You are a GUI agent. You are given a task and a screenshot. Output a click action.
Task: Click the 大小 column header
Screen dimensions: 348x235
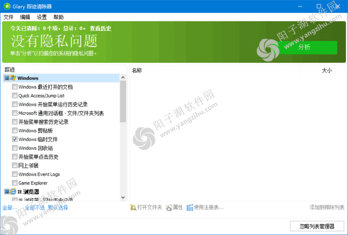pyautogui.click(x=327, y=71)
